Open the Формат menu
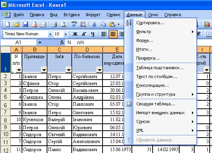The height and width of the screenshot is (153, 212). (x=93, y=15)
